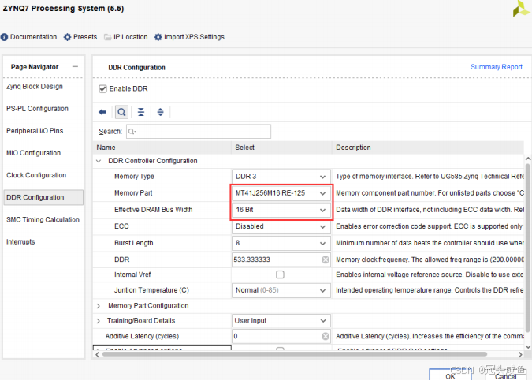This screenshot has height=381, width=532.
Task: Click the Documentation info icon
Action: pyautogui.click(x=5, y=37)
